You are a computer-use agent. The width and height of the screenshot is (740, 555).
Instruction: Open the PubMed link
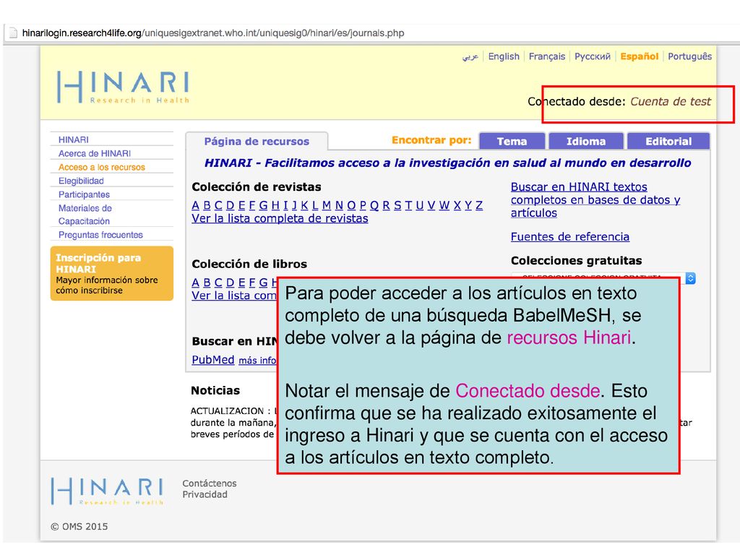point(213,360)
